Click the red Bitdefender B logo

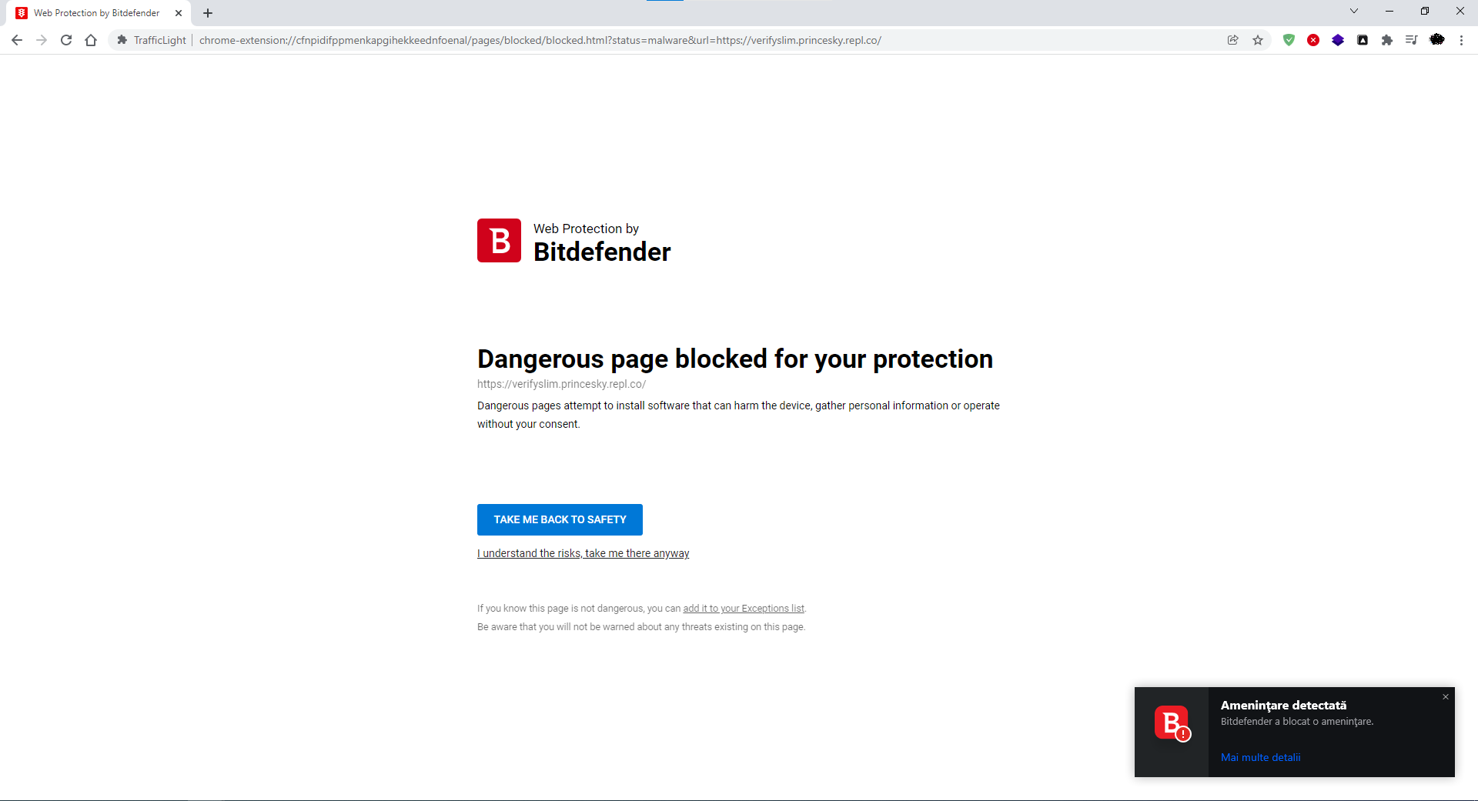pyautogui.click(x=499, y=241)
